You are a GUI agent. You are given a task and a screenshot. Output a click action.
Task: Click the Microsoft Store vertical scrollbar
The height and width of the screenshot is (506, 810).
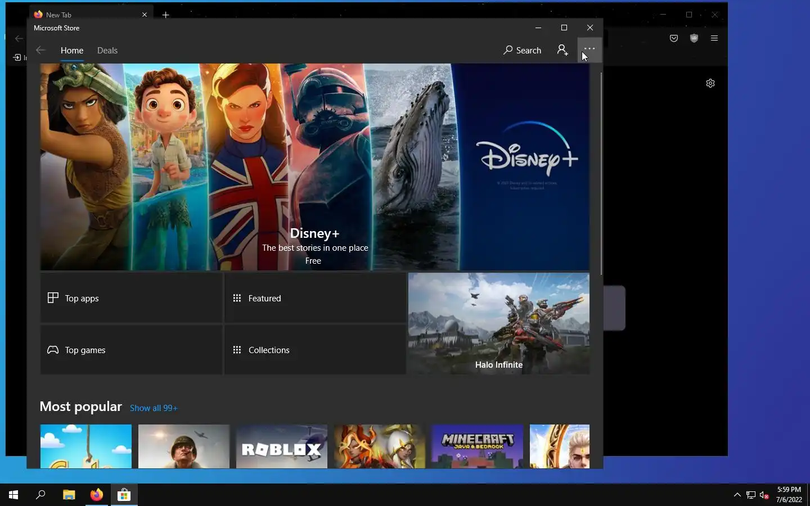(601, 173)
